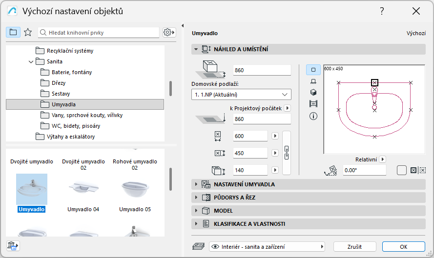The width and height of the screenshot is (434, 258).
Task: Collapse the Sanita folder
Action: pos(31,61)
